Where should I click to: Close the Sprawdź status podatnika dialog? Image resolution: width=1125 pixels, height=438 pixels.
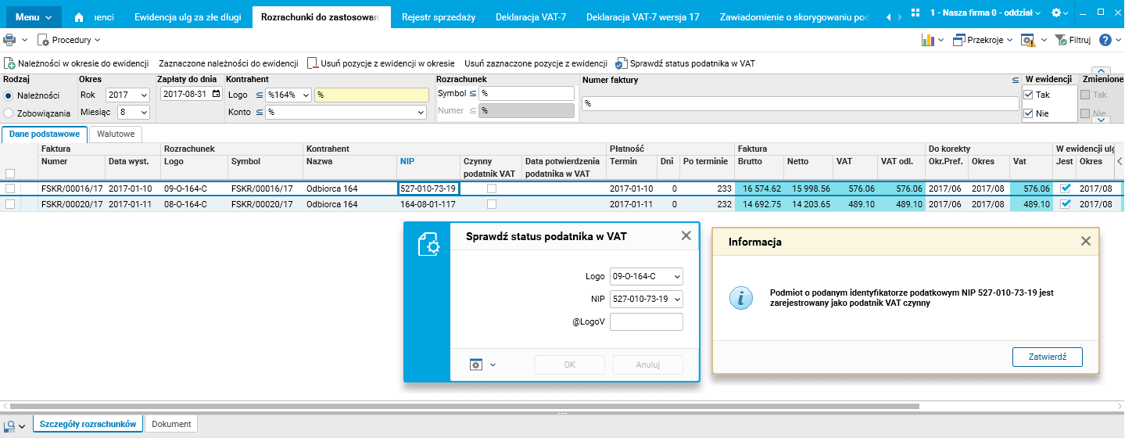coord(686,235)
